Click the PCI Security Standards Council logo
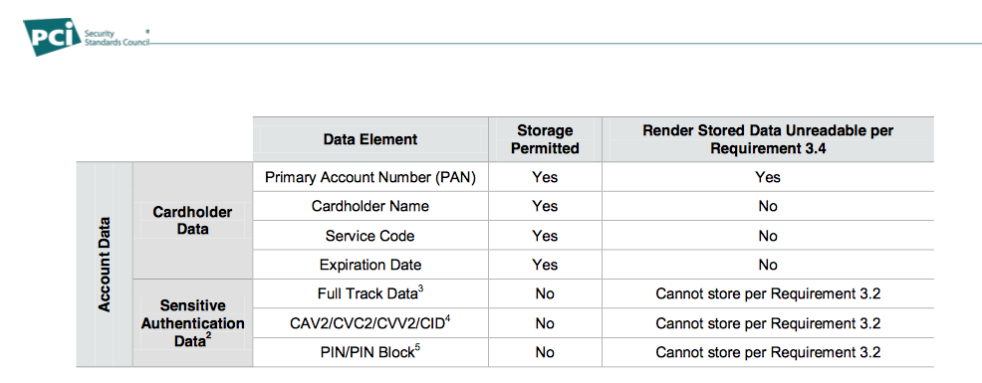The image size is (982, 383). [86, 37]
